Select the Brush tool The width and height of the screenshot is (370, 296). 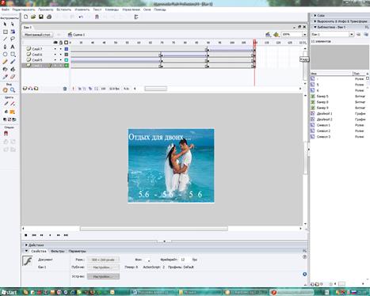13,62
